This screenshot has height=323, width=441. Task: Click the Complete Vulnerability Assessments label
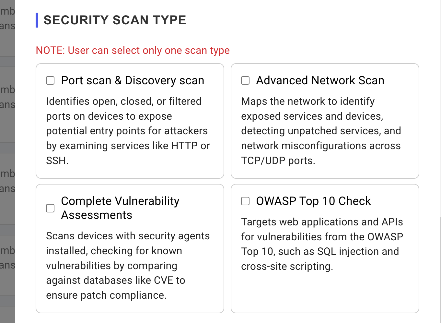(120, 208)
